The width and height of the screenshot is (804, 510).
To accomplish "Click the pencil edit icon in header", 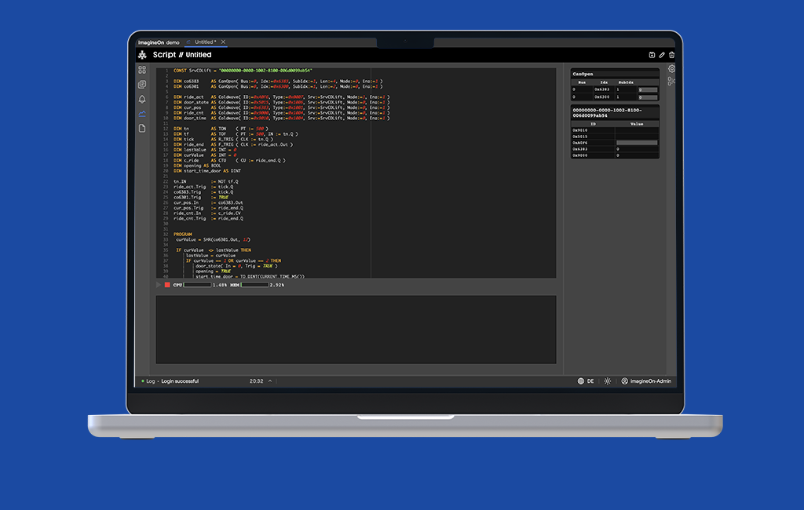I will (662, 55).
